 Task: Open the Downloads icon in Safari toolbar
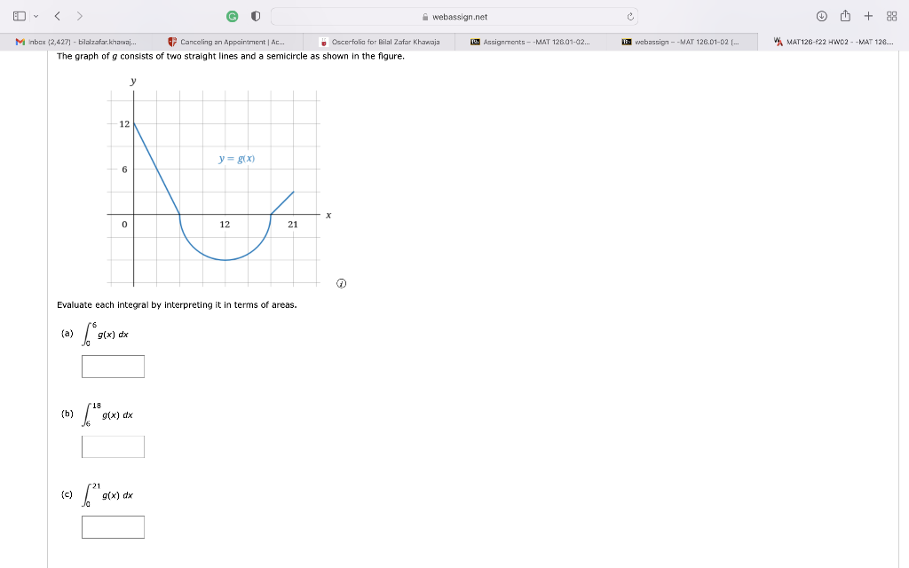pos(821,15)
